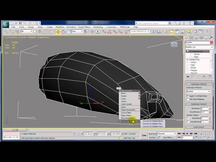Click the Select by Name icon
The image size is (216, 162).
tap(40, 32)
